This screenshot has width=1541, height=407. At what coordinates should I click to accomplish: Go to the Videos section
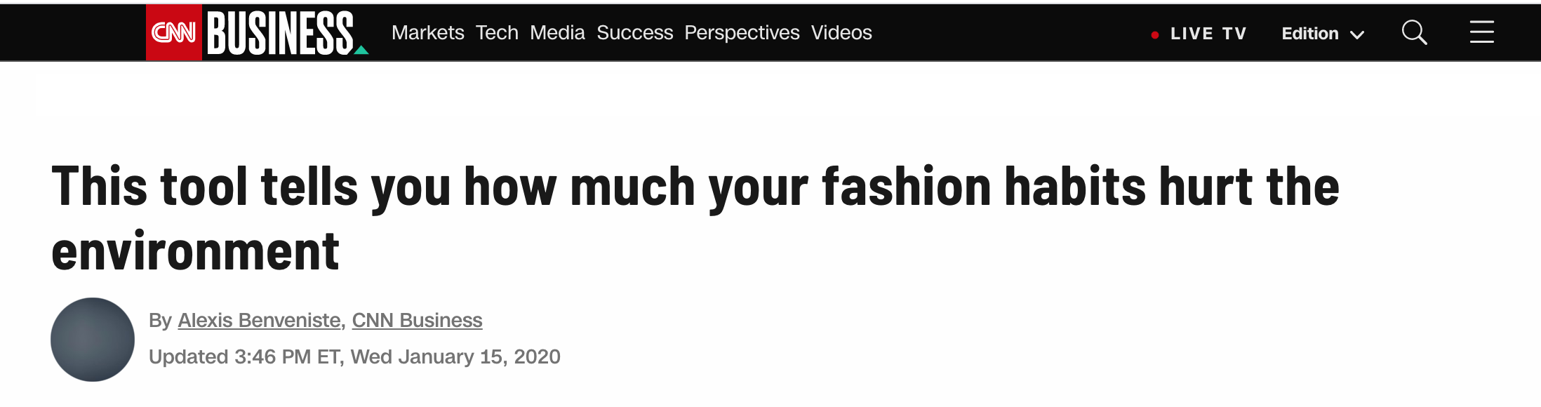click(x=841, y=32)
